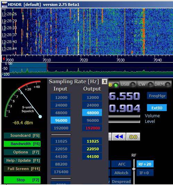The image size is (173, 185).
Task: Set output sampling rate to 44100
Action: point(92,157)
